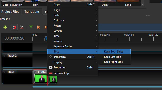Select the second green screen clip thumbnail

coord(53,79)
